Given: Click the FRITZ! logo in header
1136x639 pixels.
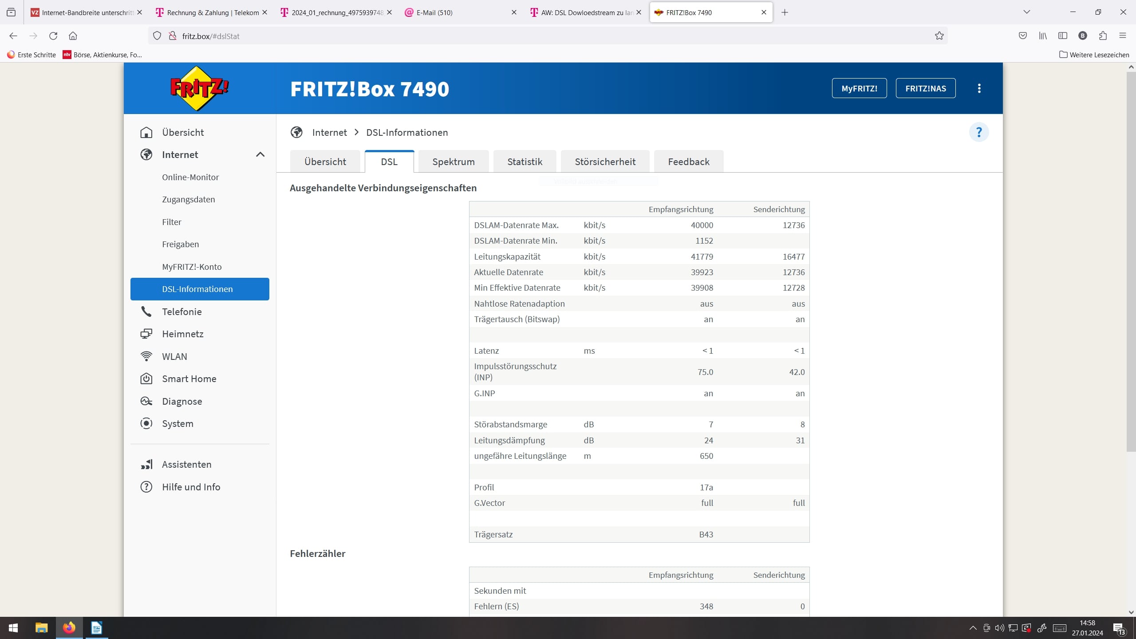Looking at the screenshot, I should [x=199, y=88].
